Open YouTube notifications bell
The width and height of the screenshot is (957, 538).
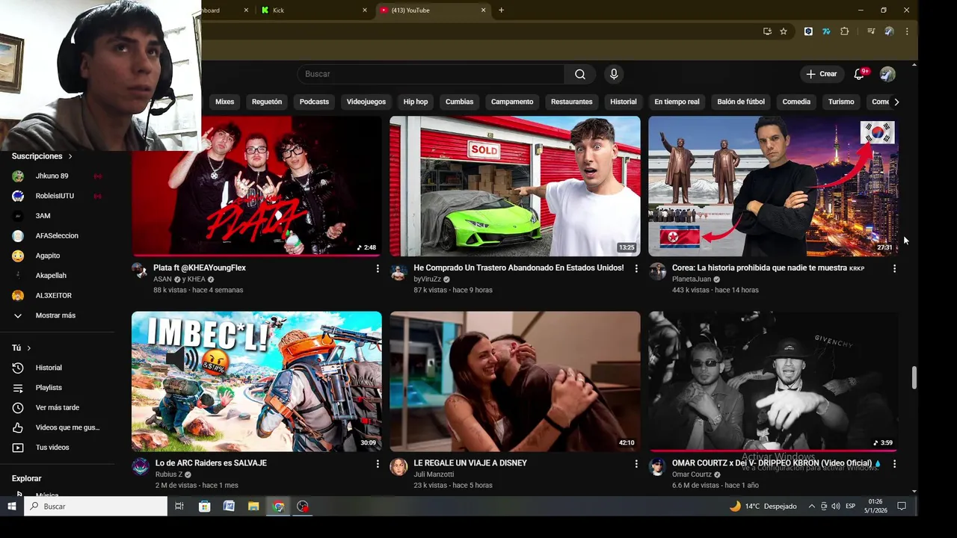[860, 74]
